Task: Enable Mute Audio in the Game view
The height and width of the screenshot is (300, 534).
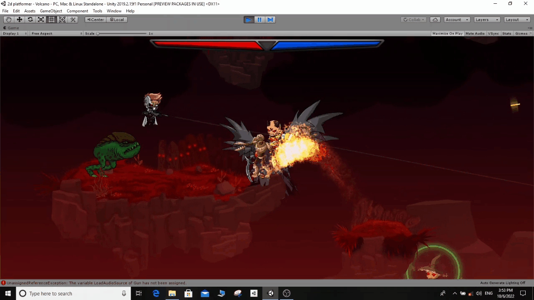Action: (x=475, y=33)
